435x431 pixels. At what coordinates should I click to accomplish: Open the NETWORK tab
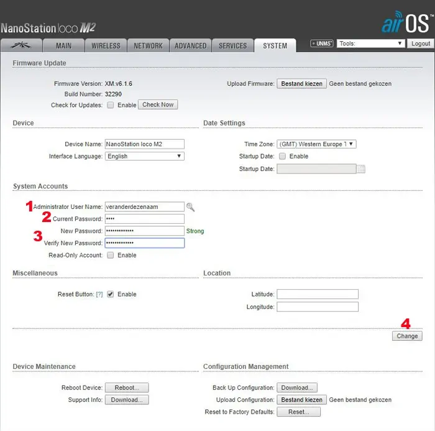(x=148, y=45)
